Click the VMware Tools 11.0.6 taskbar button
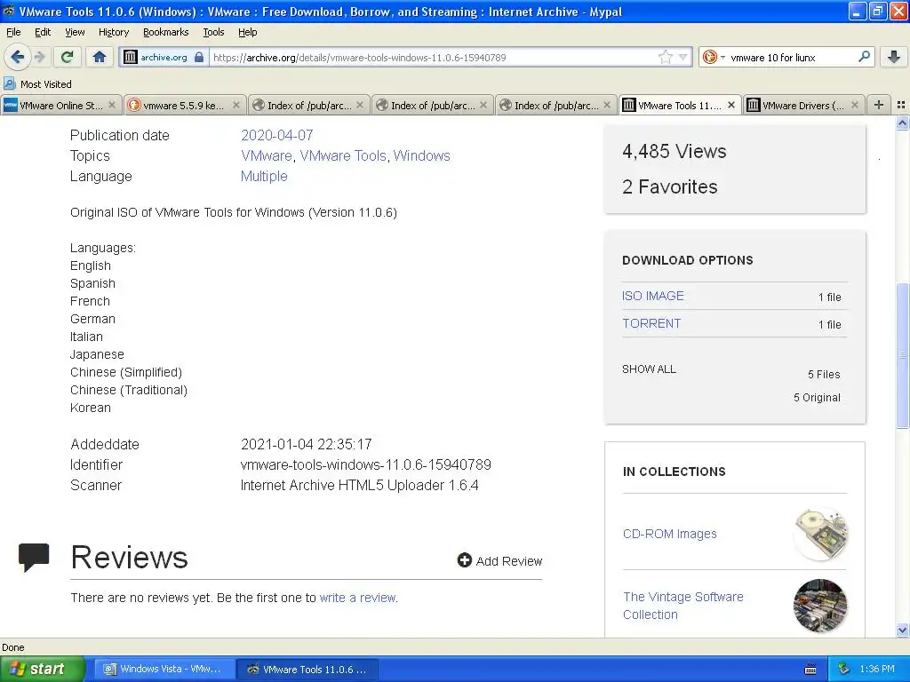Image resolution: width=910 pixels, height=682 pixels. 307,669
